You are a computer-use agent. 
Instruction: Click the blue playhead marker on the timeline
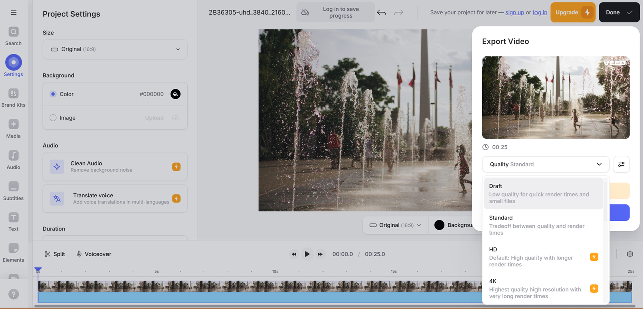[x=38, y=270]
